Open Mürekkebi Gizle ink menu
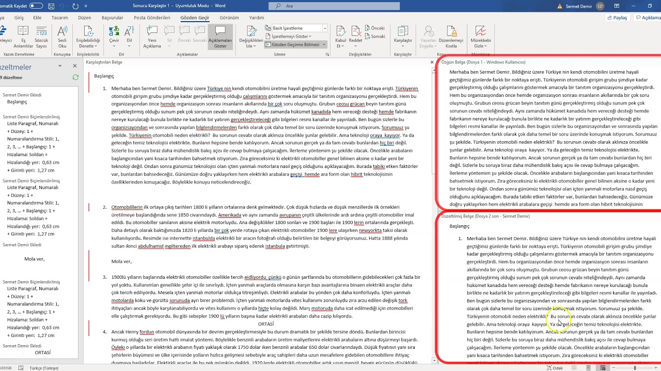 [x=480, y=36]
